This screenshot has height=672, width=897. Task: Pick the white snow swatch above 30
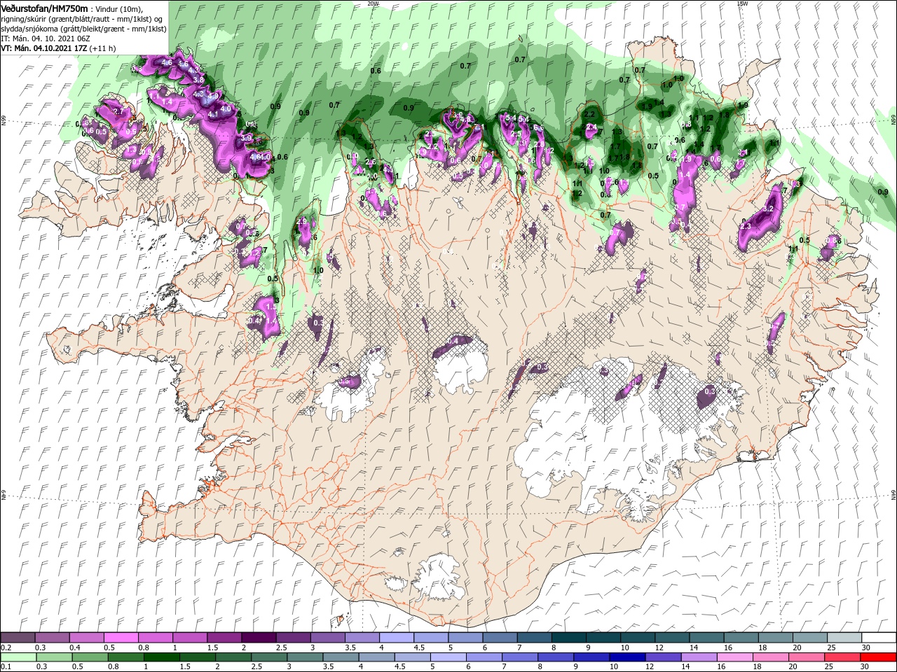pyautogui.click(x=878, y=638)
